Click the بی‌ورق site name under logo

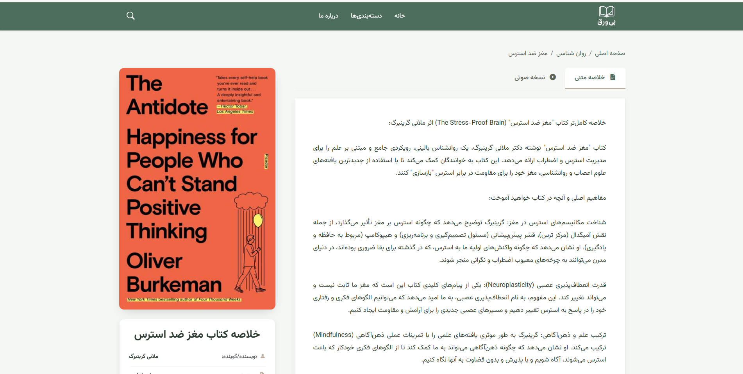tap(606, 22)
